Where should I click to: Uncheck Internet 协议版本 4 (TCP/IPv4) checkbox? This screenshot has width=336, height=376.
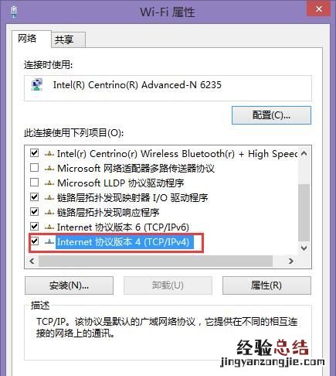(x=34, y=241)
